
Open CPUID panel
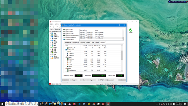[x=102, y=80]
